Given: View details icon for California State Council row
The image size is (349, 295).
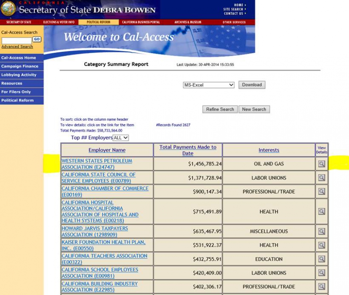Looking at the screenshot, I should click(322, 178).
